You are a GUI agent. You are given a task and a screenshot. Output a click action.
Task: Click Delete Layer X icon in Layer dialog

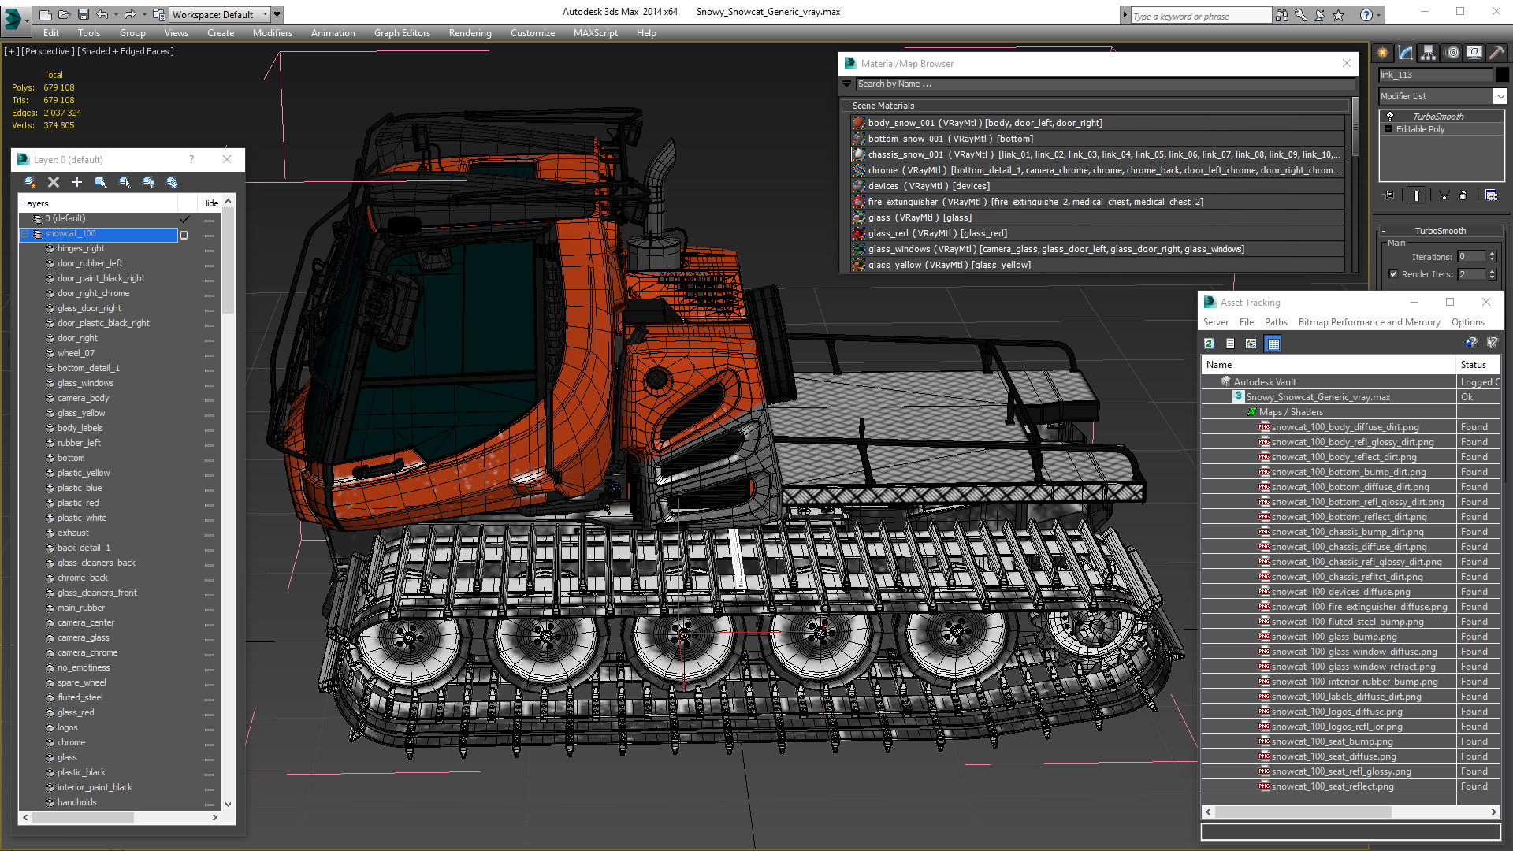coord(54,182)
